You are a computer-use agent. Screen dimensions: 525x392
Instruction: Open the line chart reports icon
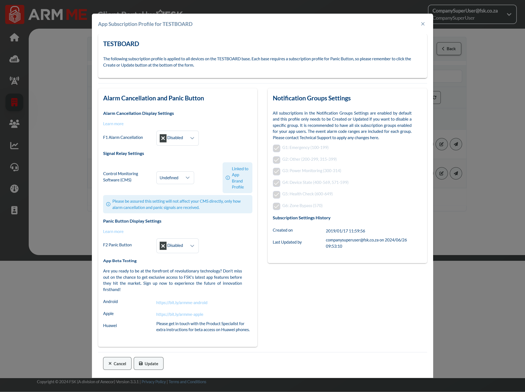[14, 145]
